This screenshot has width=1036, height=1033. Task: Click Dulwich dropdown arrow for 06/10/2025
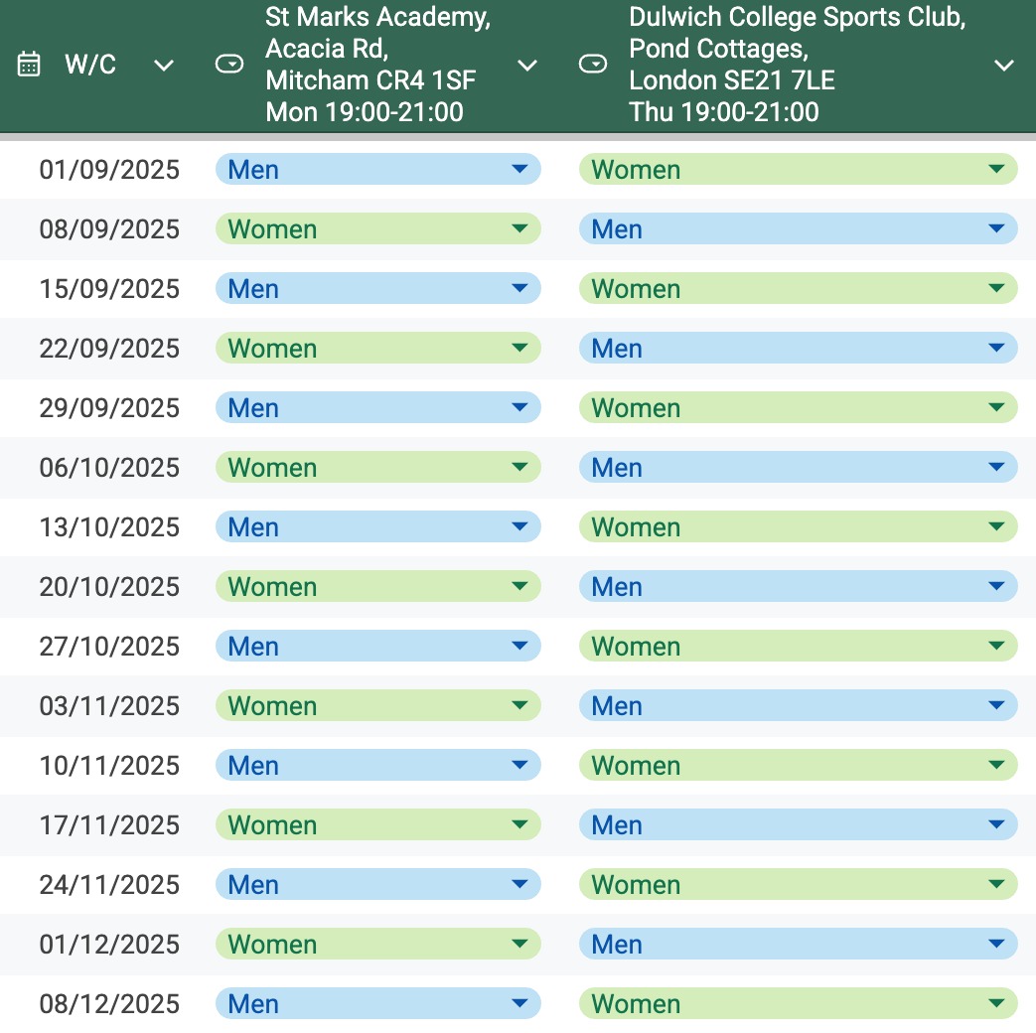click(996, 468)
